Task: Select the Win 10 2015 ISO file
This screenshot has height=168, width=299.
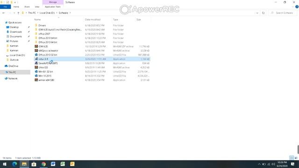Action: tap(45, 76)
